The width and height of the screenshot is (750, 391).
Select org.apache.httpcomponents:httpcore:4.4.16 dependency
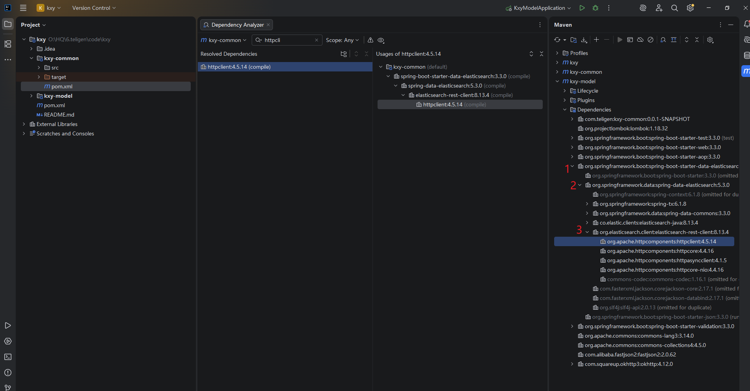pos(660,251)
